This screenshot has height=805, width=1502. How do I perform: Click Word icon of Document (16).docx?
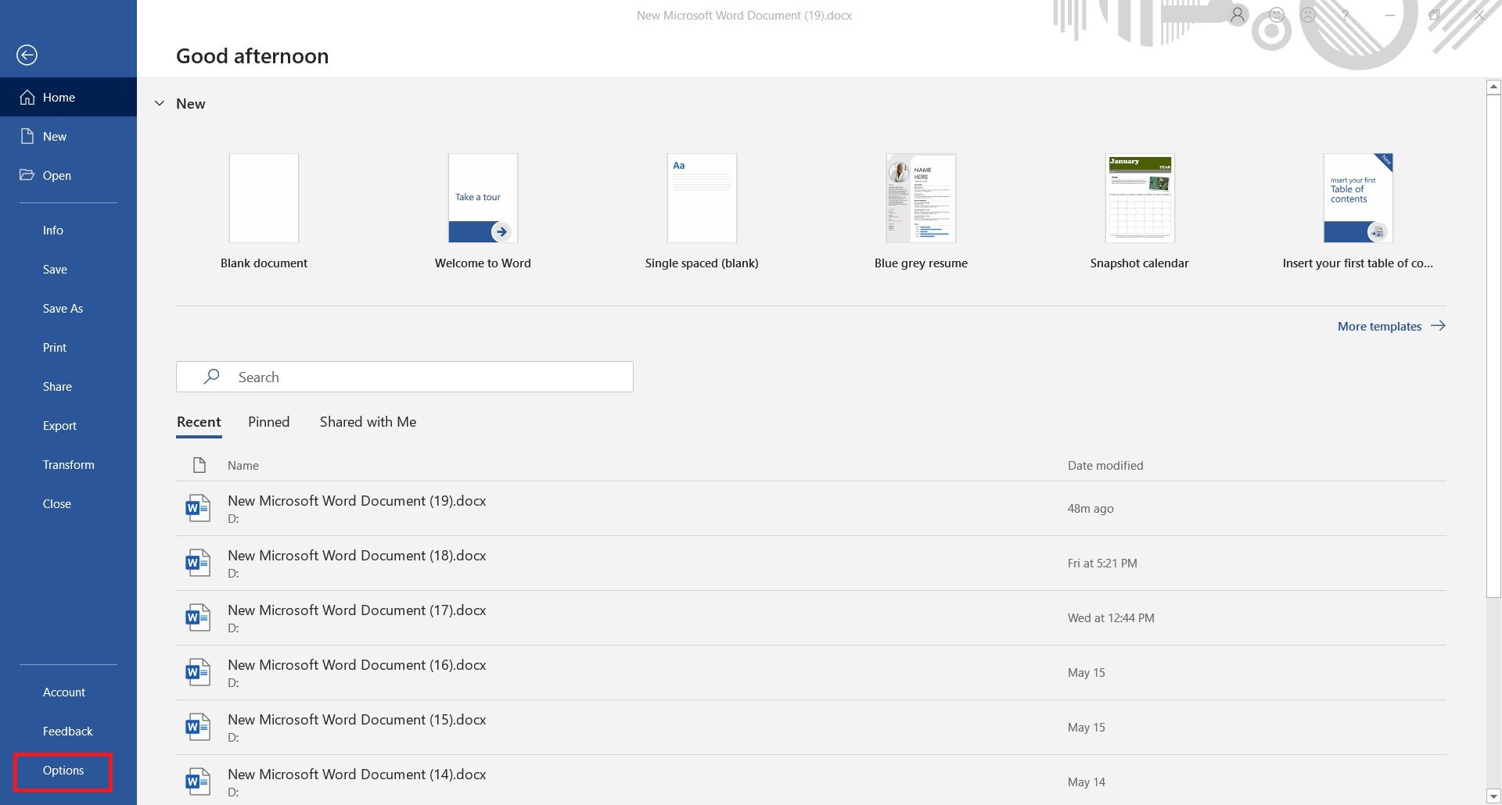pos(197,672)
